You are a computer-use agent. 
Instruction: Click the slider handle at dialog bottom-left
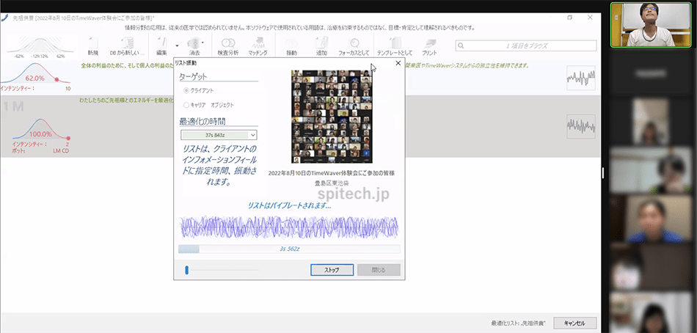point(186,269)
